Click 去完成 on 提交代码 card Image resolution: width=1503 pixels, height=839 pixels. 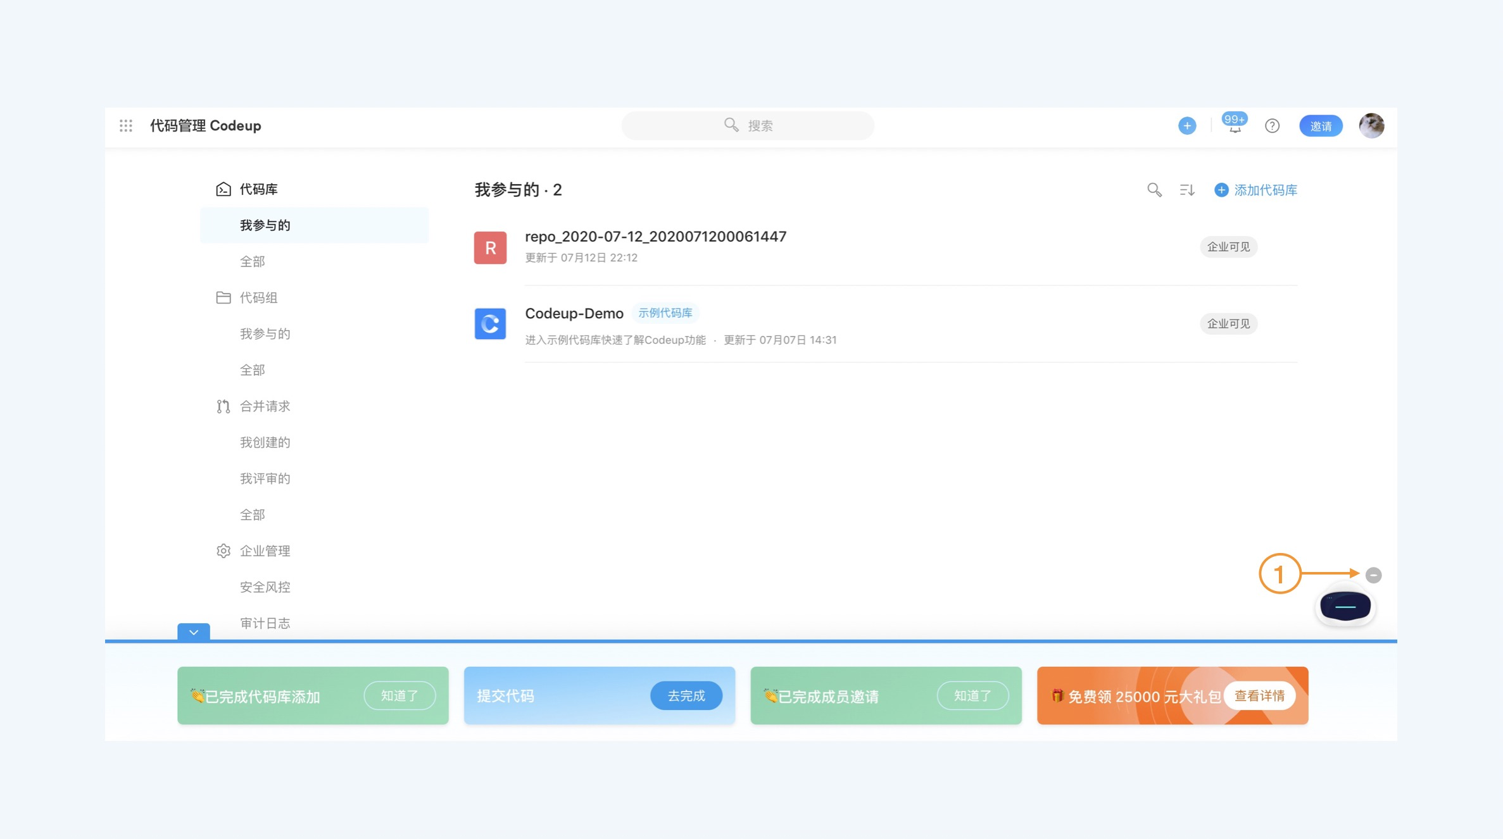click(686, 696)
